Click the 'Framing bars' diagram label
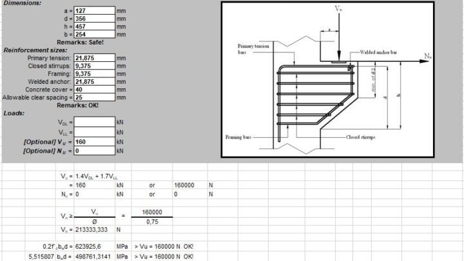 (238, 137)
